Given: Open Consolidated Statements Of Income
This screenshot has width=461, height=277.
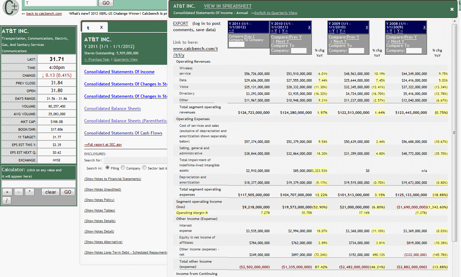Looking at the screenshot, I should click(x=119, y=72).
